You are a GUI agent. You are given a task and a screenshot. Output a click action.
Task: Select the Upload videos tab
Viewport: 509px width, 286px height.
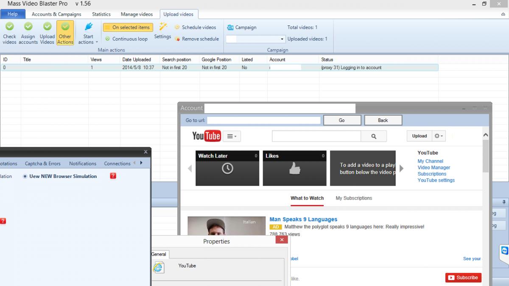(x=178, y=14)
